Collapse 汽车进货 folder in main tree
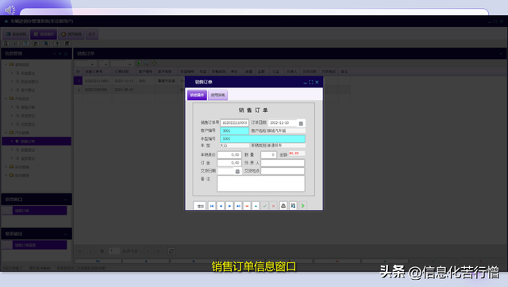Viewport: 508px width, 287px height. tap(6, 99)
